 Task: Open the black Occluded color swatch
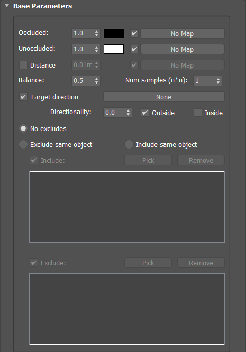pyautogui.click(x=114, y=33)
